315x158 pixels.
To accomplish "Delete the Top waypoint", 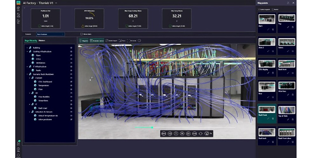I will (292, 27).
